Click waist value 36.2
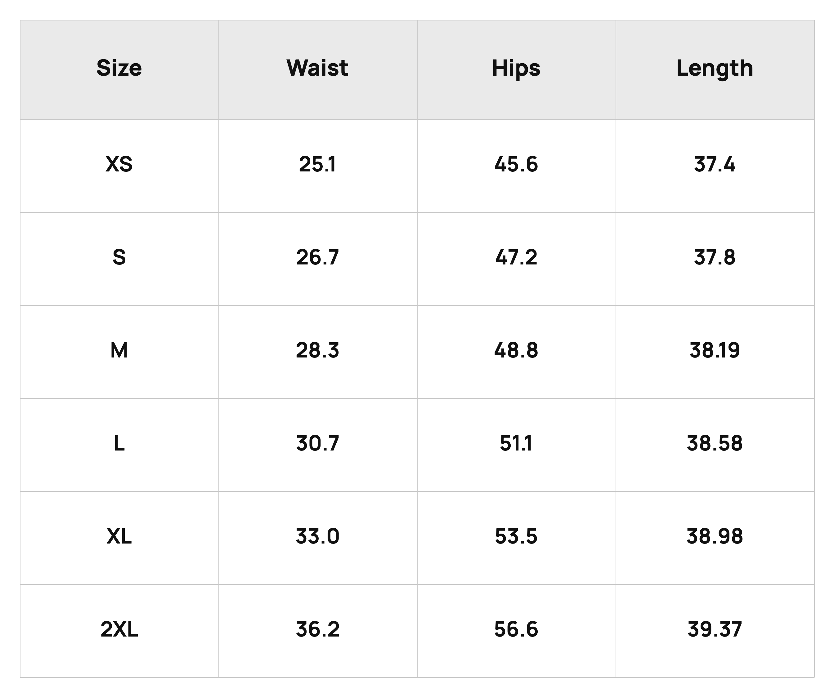The image size is (834, 697). click(x=317, y=629)
